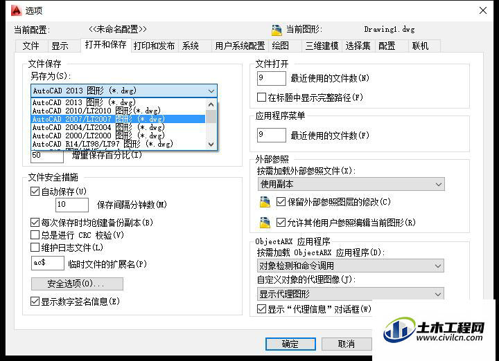Click the 确定 button

pos(290,344)
